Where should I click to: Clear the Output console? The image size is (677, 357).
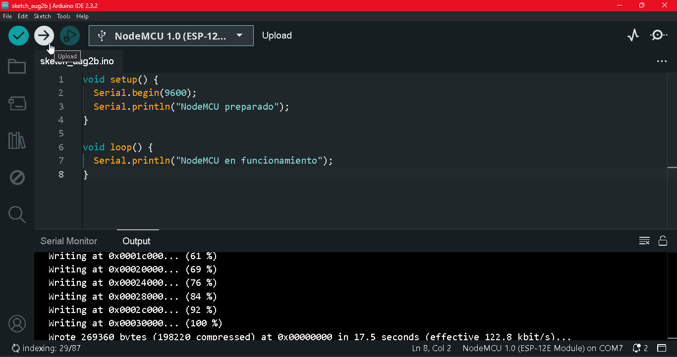(x=644, y=241)
